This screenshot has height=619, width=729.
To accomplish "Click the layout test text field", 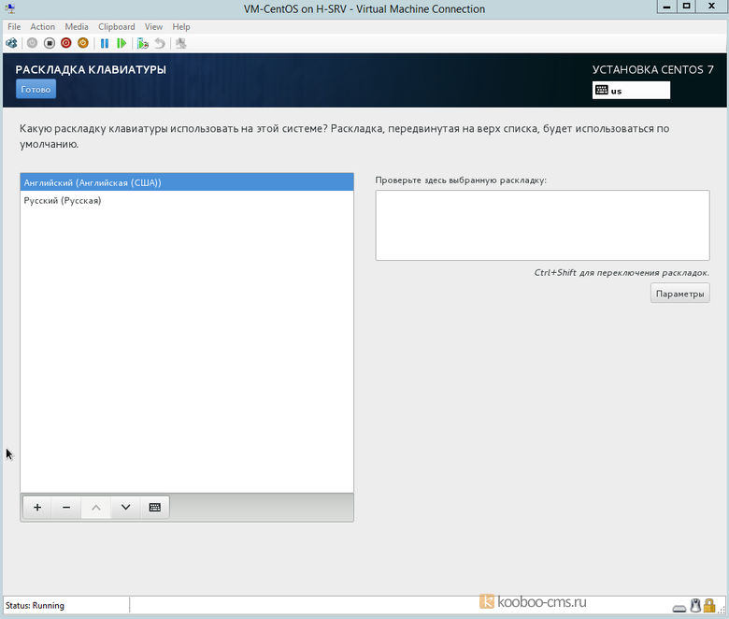I will click(542, 225).
